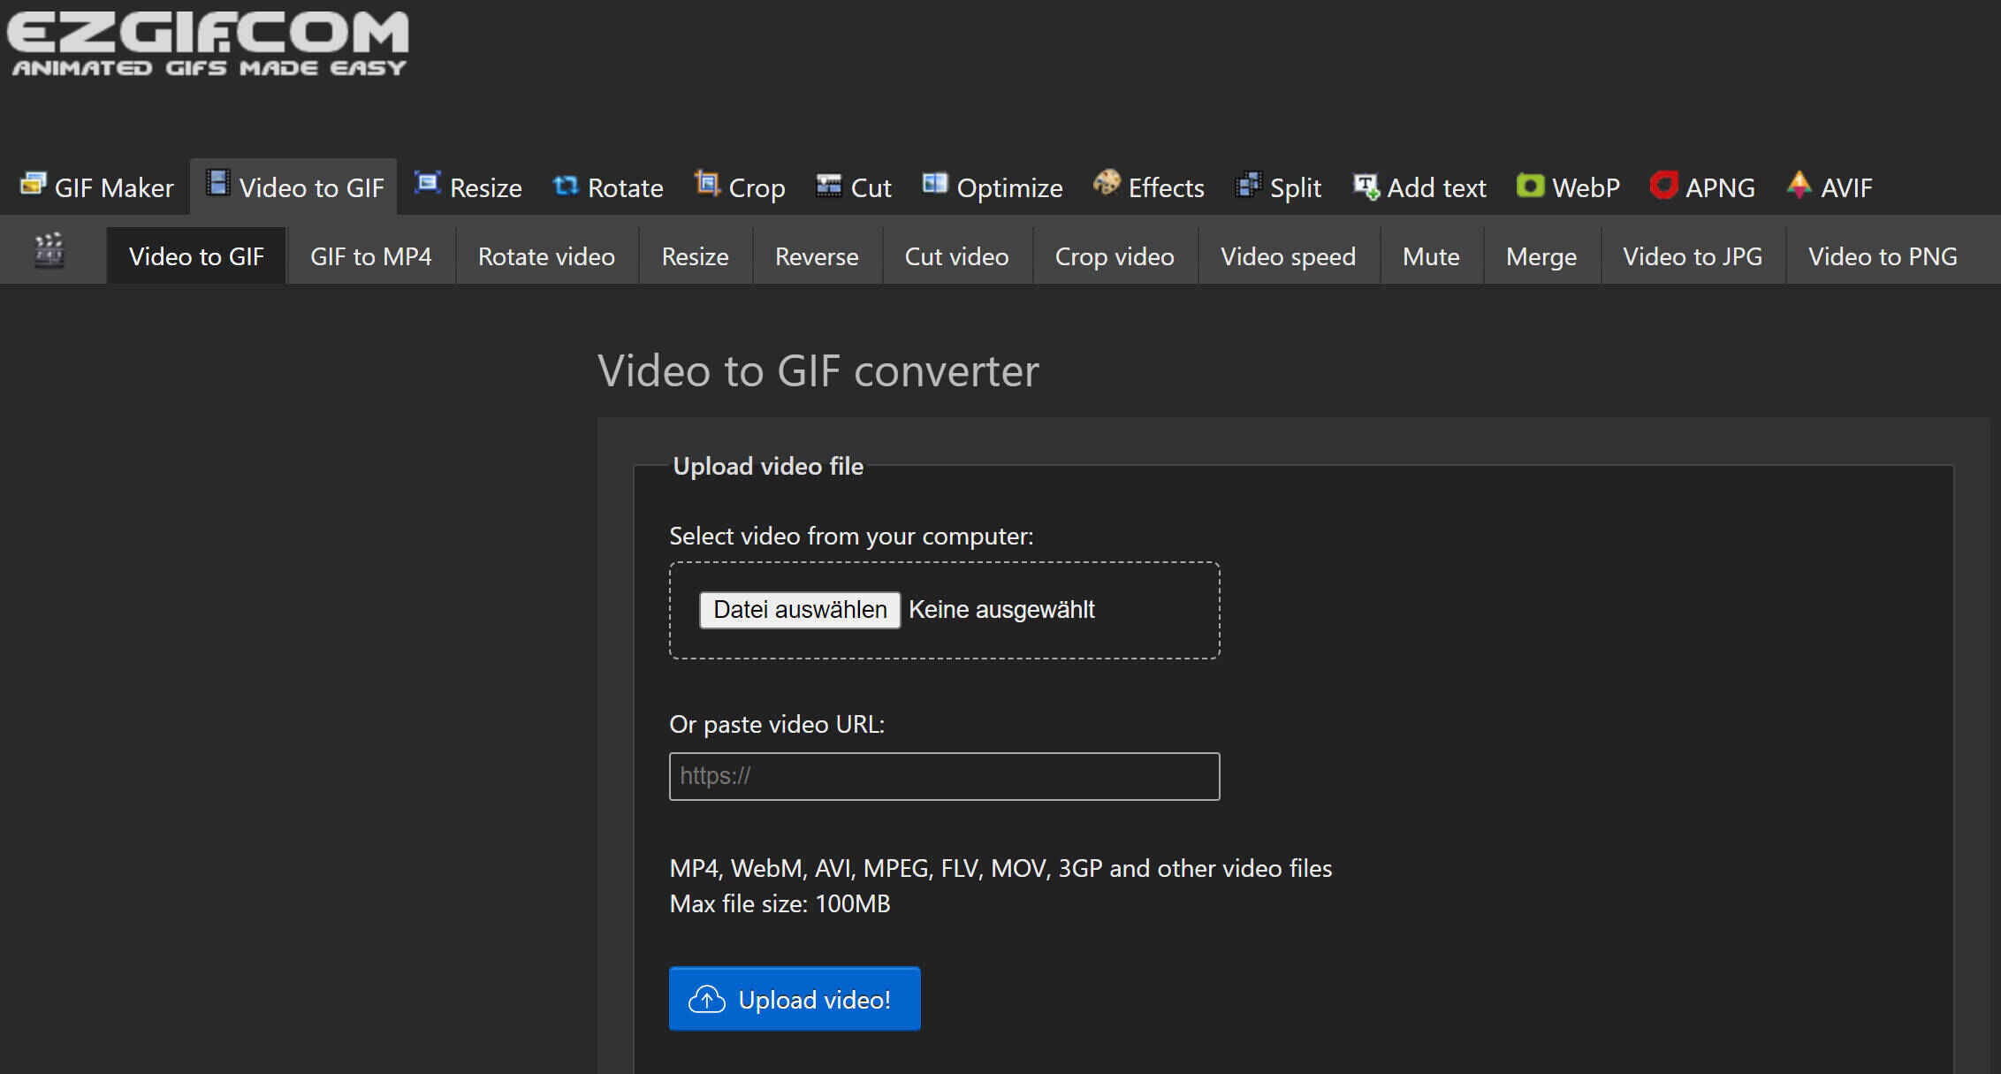Open the Merge tab
The image size is (2001, 1074).
click(x=1541, y=256)
